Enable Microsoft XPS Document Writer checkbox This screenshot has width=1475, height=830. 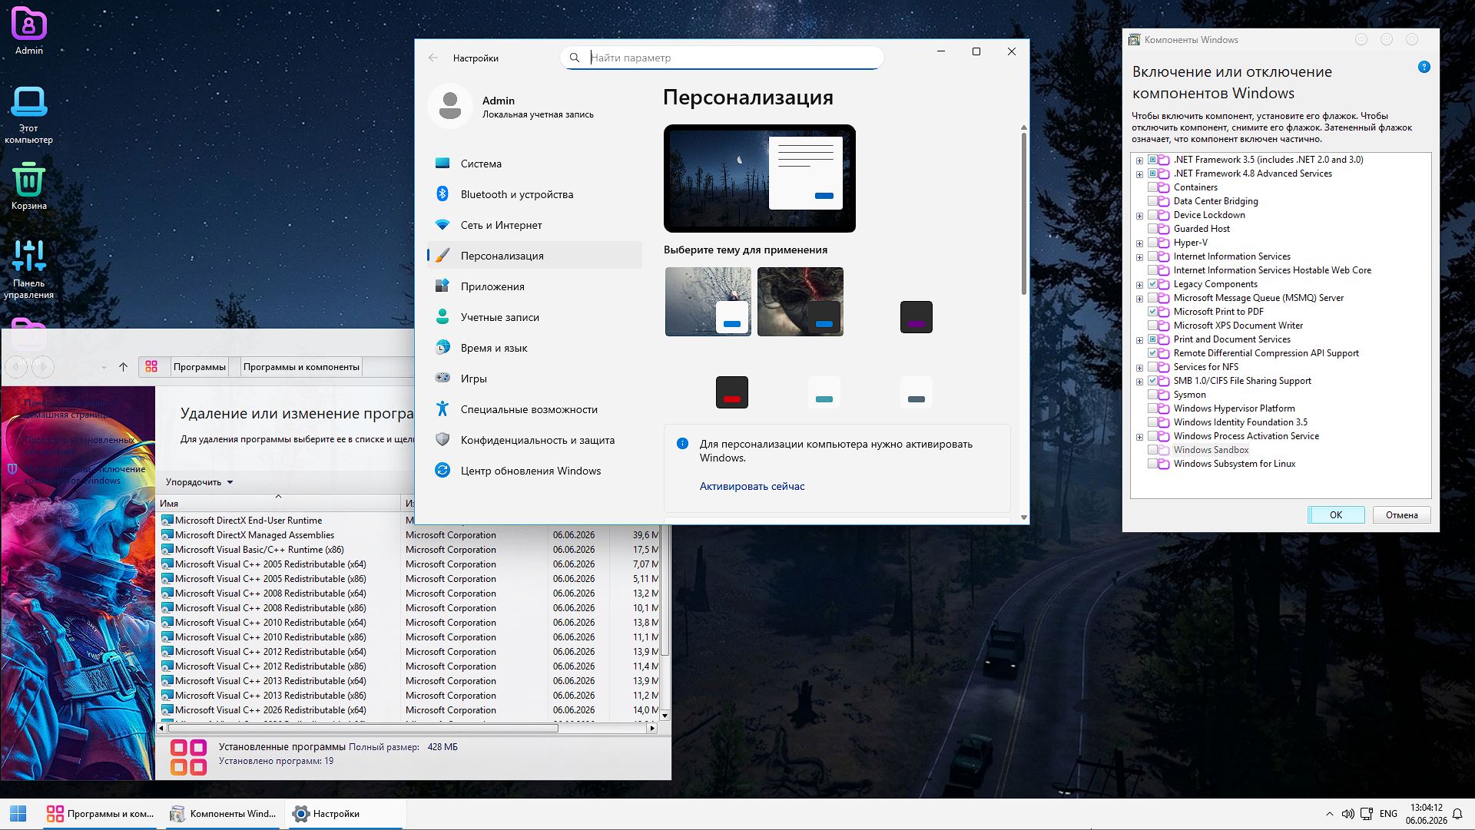pos(1152,326)
